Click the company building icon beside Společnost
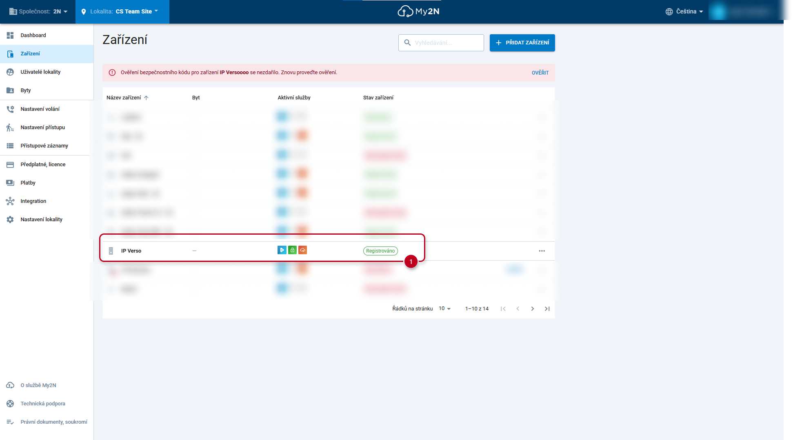Screen dimensions: 802x440 (x=13, y=11)
